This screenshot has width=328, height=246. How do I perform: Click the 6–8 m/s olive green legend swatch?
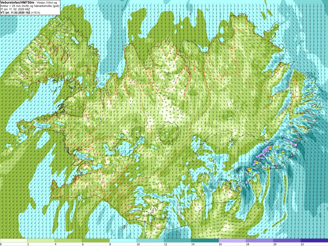96,241
